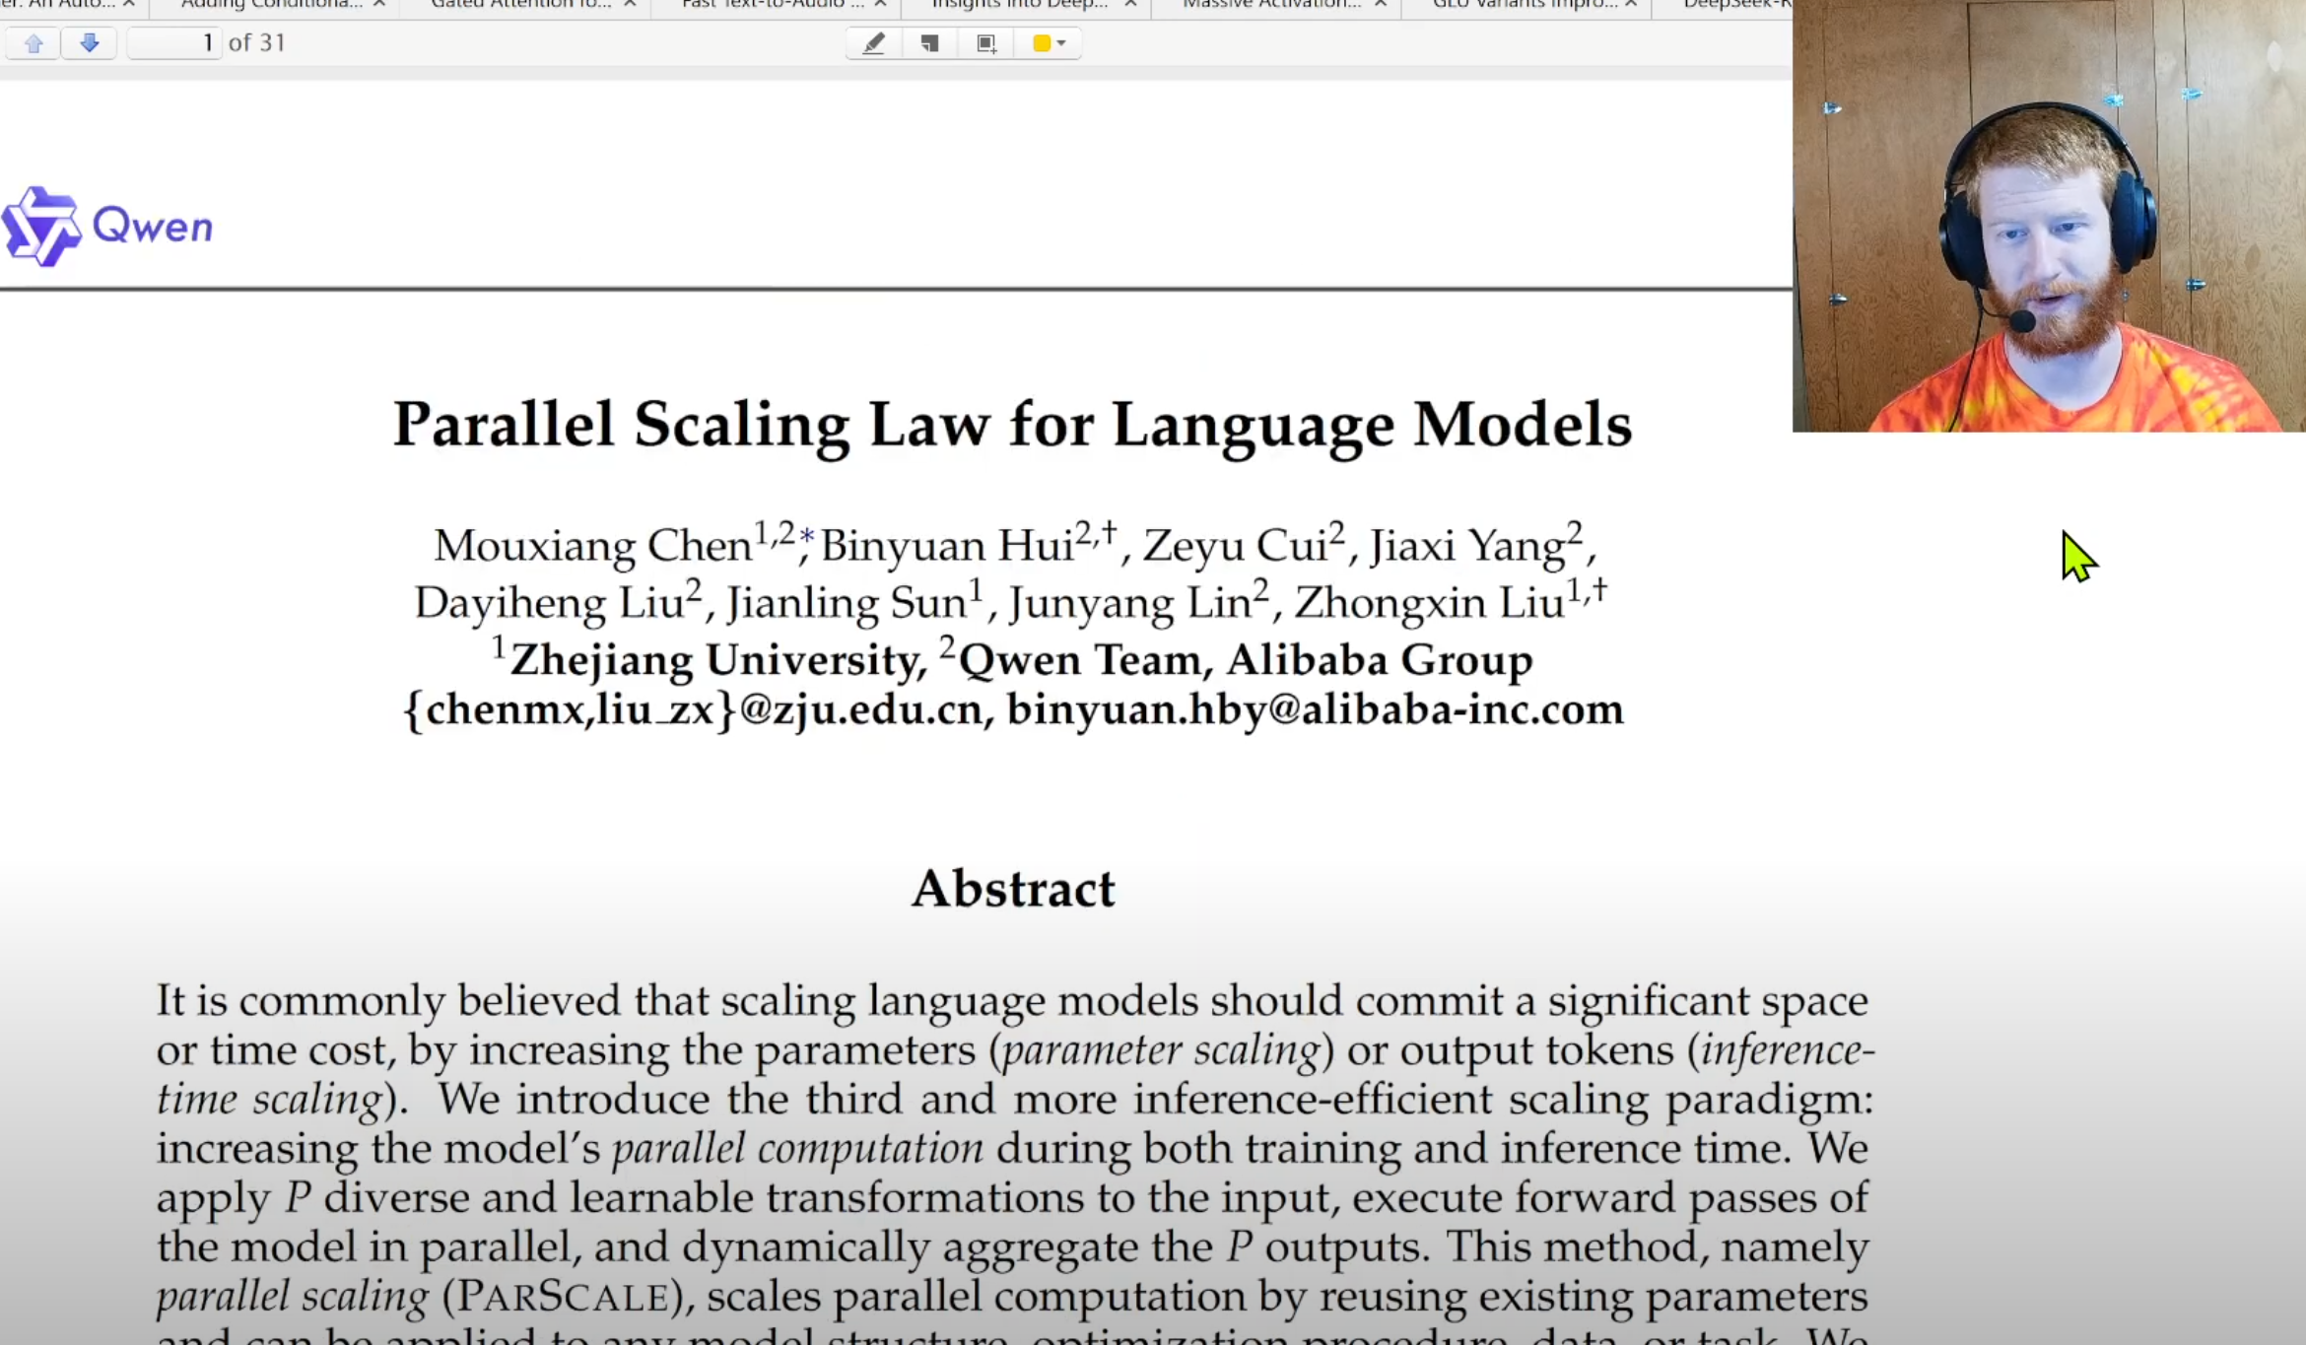2306x1345 pixels.
Task: Select the highlight text pen tool
Action: [874, 43]
